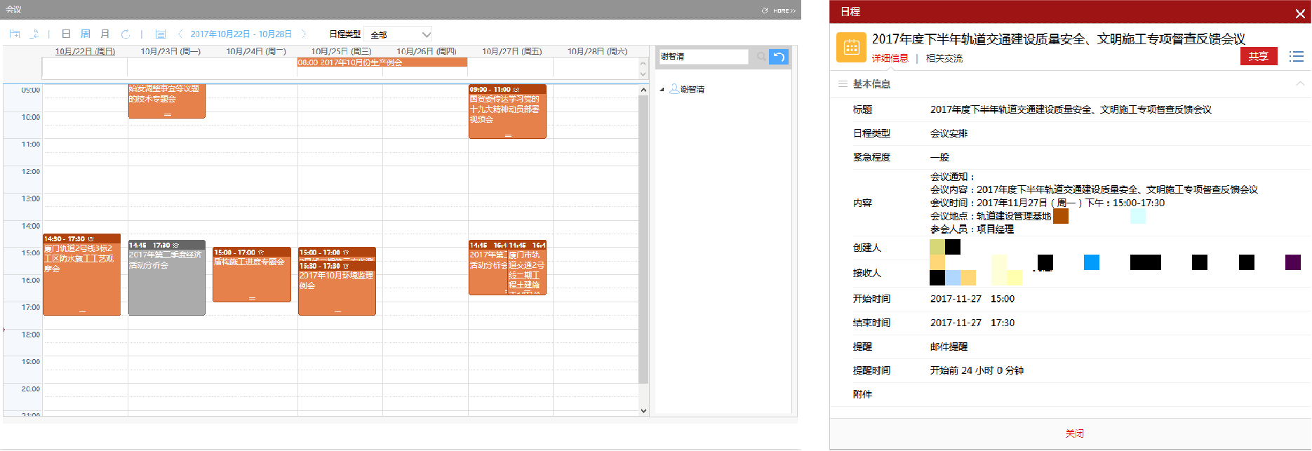The height and width of the screenshot is (451, 1312).
Task: Open the 日程类型 dropdown
Action: pos(398,34)
